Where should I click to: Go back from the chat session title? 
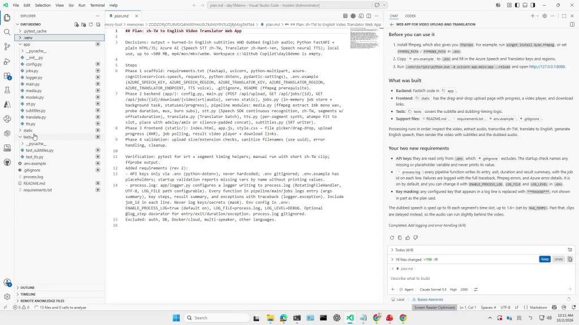(x=392, y=24)
